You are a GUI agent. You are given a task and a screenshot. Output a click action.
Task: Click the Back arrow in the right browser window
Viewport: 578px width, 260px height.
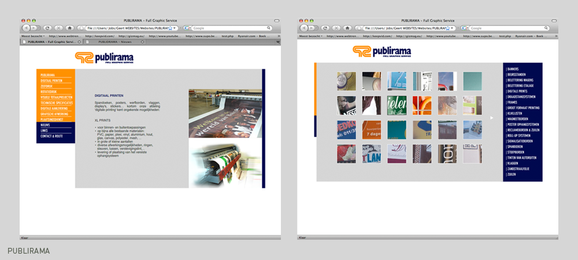coord(305,28)
